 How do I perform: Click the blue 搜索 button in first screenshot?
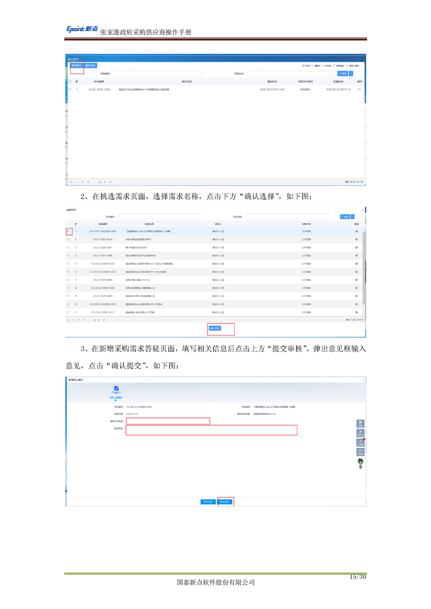coord(342,73)
